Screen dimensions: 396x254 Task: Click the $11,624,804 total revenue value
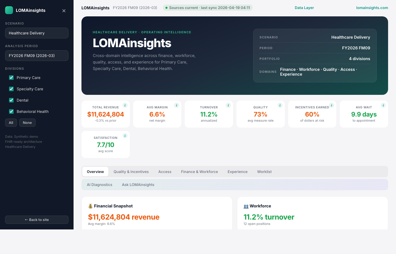tap(106, 114)
